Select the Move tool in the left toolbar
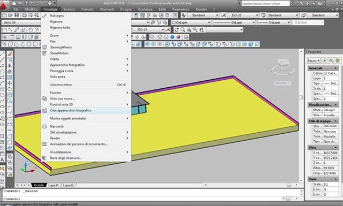 click(x=10, y=83)
